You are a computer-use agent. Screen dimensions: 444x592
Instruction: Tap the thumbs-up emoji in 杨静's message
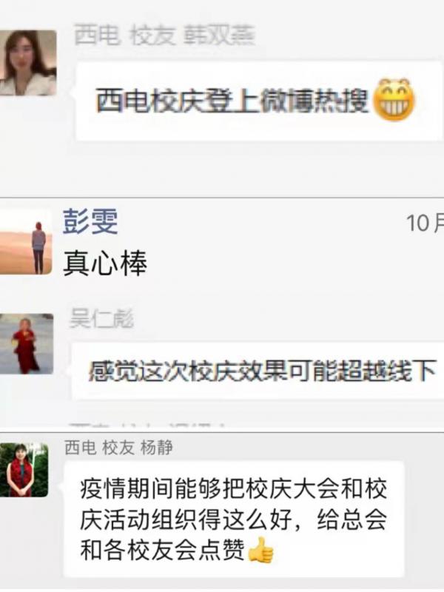pos(261,551)
